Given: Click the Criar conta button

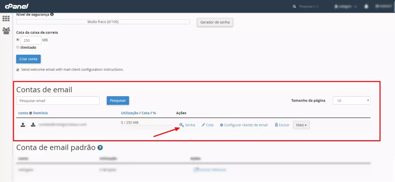Looking at the screenshot, I should (28, 59).
